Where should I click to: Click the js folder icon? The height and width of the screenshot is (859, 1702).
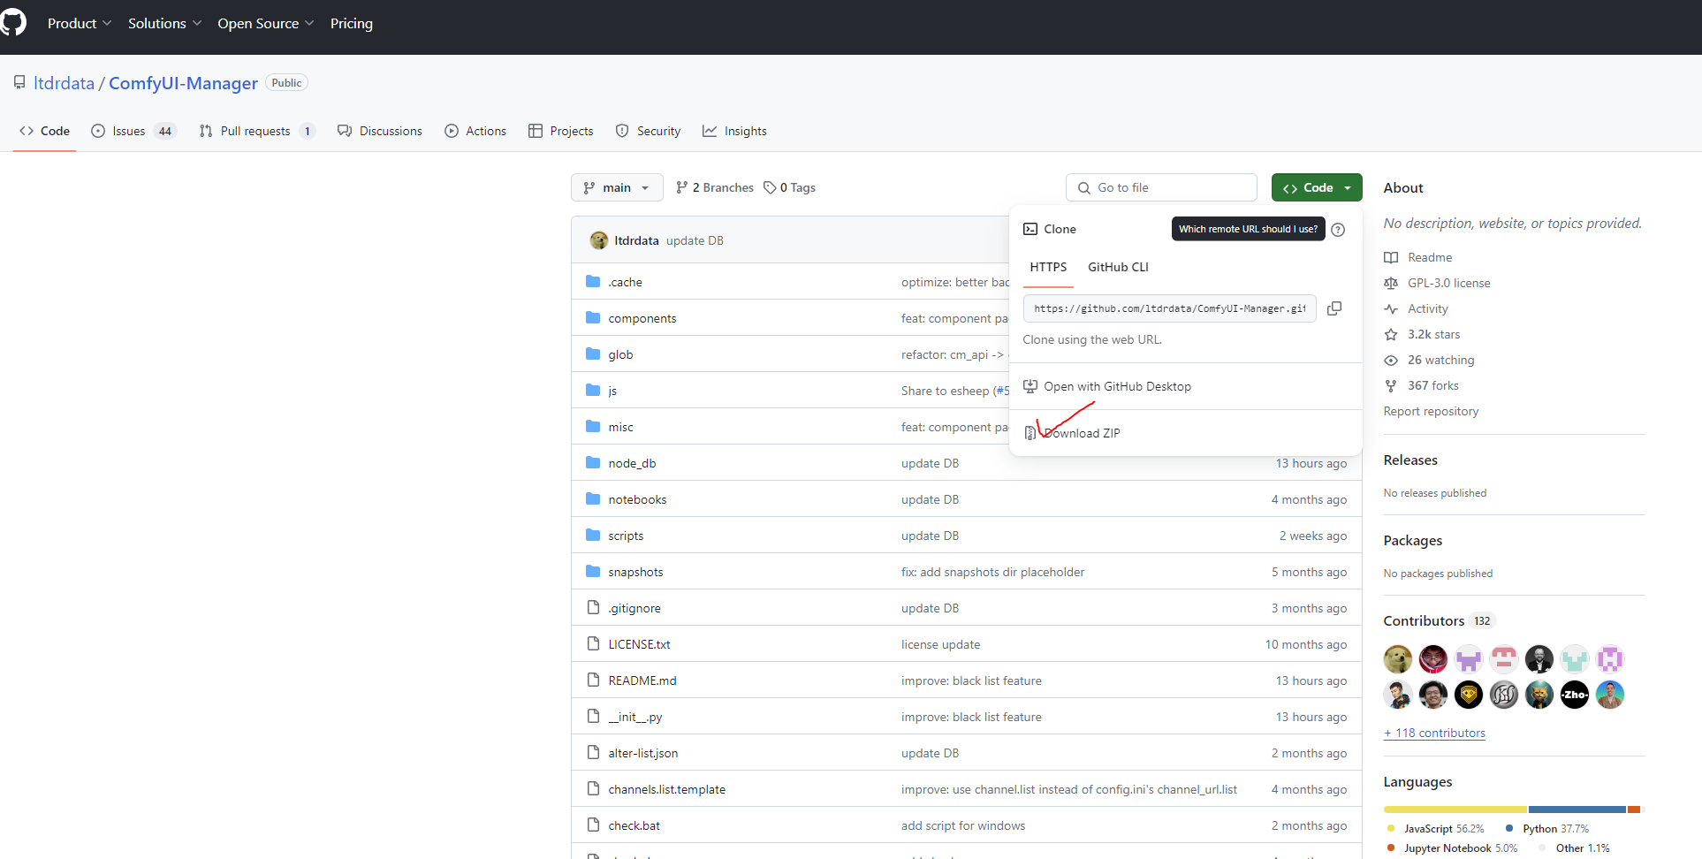coord(593,391)
